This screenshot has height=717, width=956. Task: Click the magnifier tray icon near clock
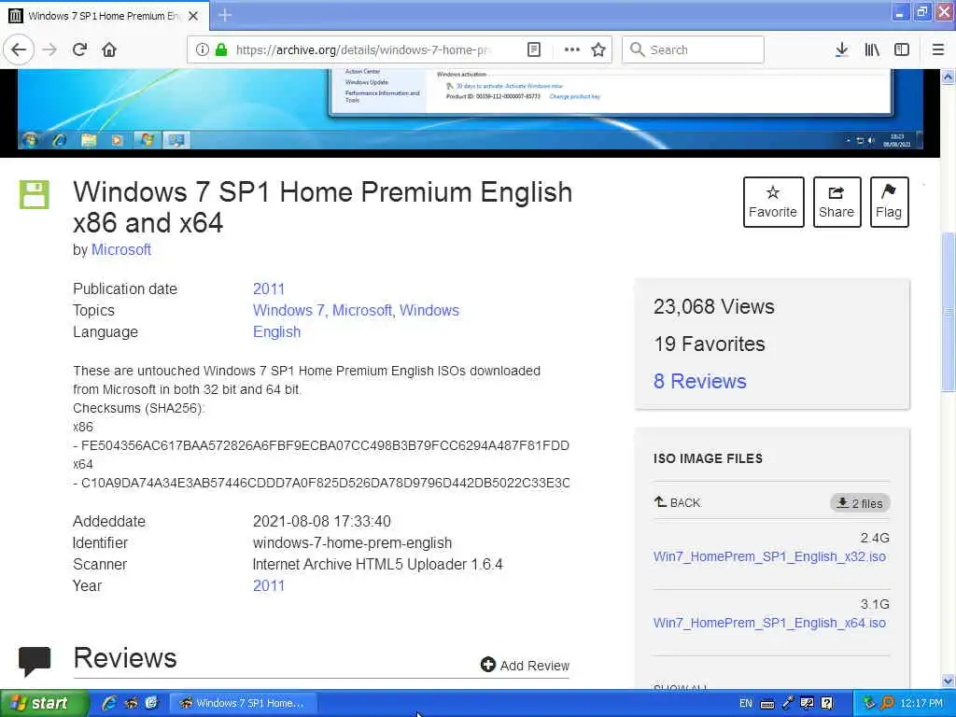tap(887, 703)
